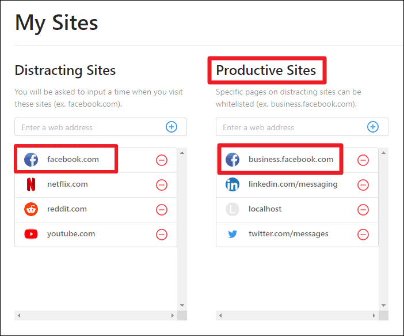
Task: Click the Twitter bird icon
Action: (x=233, y=234)
